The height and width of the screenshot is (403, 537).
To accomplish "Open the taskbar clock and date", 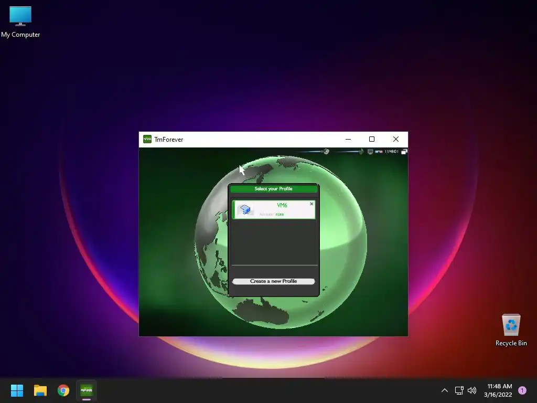I will click(x=498, y=390).
